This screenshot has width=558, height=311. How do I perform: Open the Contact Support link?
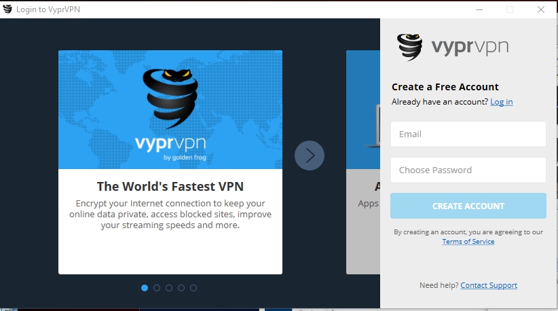pyautogui.click(x=489, y=285)
